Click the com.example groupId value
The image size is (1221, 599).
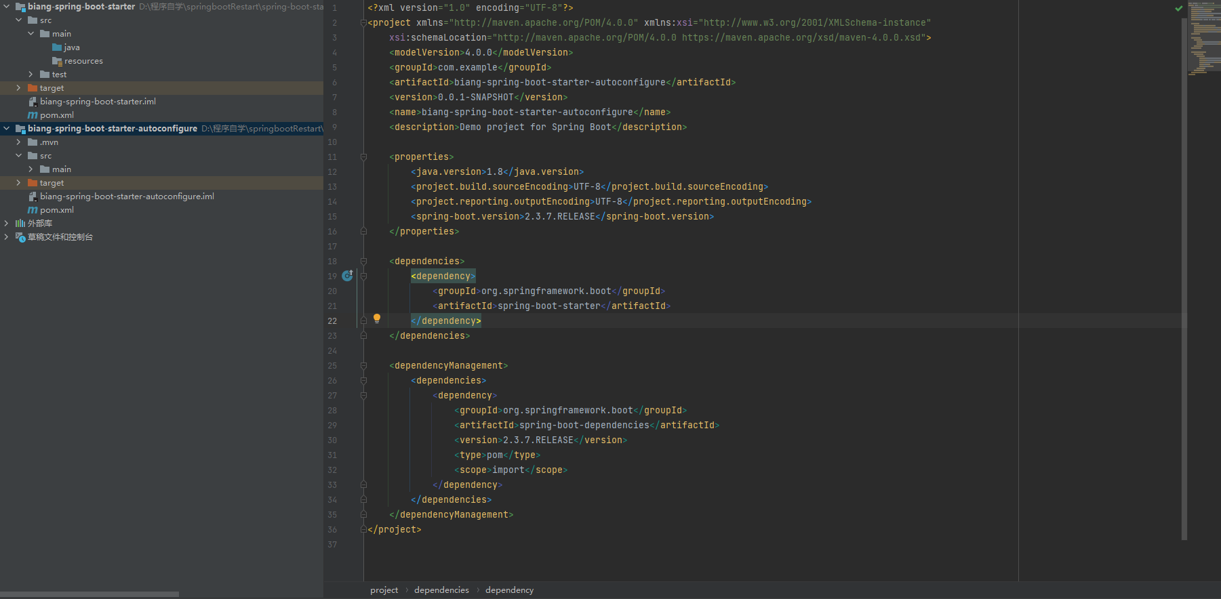pyautogui.click(x=468, y=67)
